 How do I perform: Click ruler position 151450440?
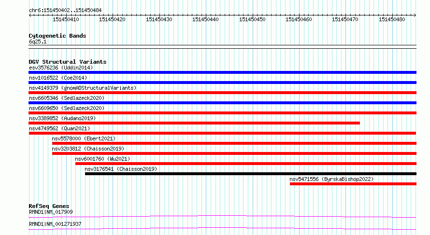point(205,20)
